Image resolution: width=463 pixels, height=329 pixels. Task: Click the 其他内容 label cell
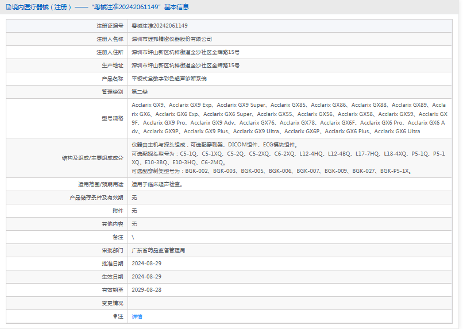click(67, 224)
